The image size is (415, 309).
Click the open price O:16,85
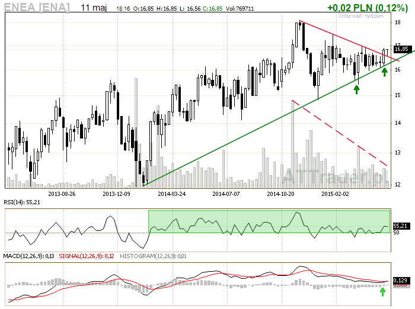click(x=143, y=9)
